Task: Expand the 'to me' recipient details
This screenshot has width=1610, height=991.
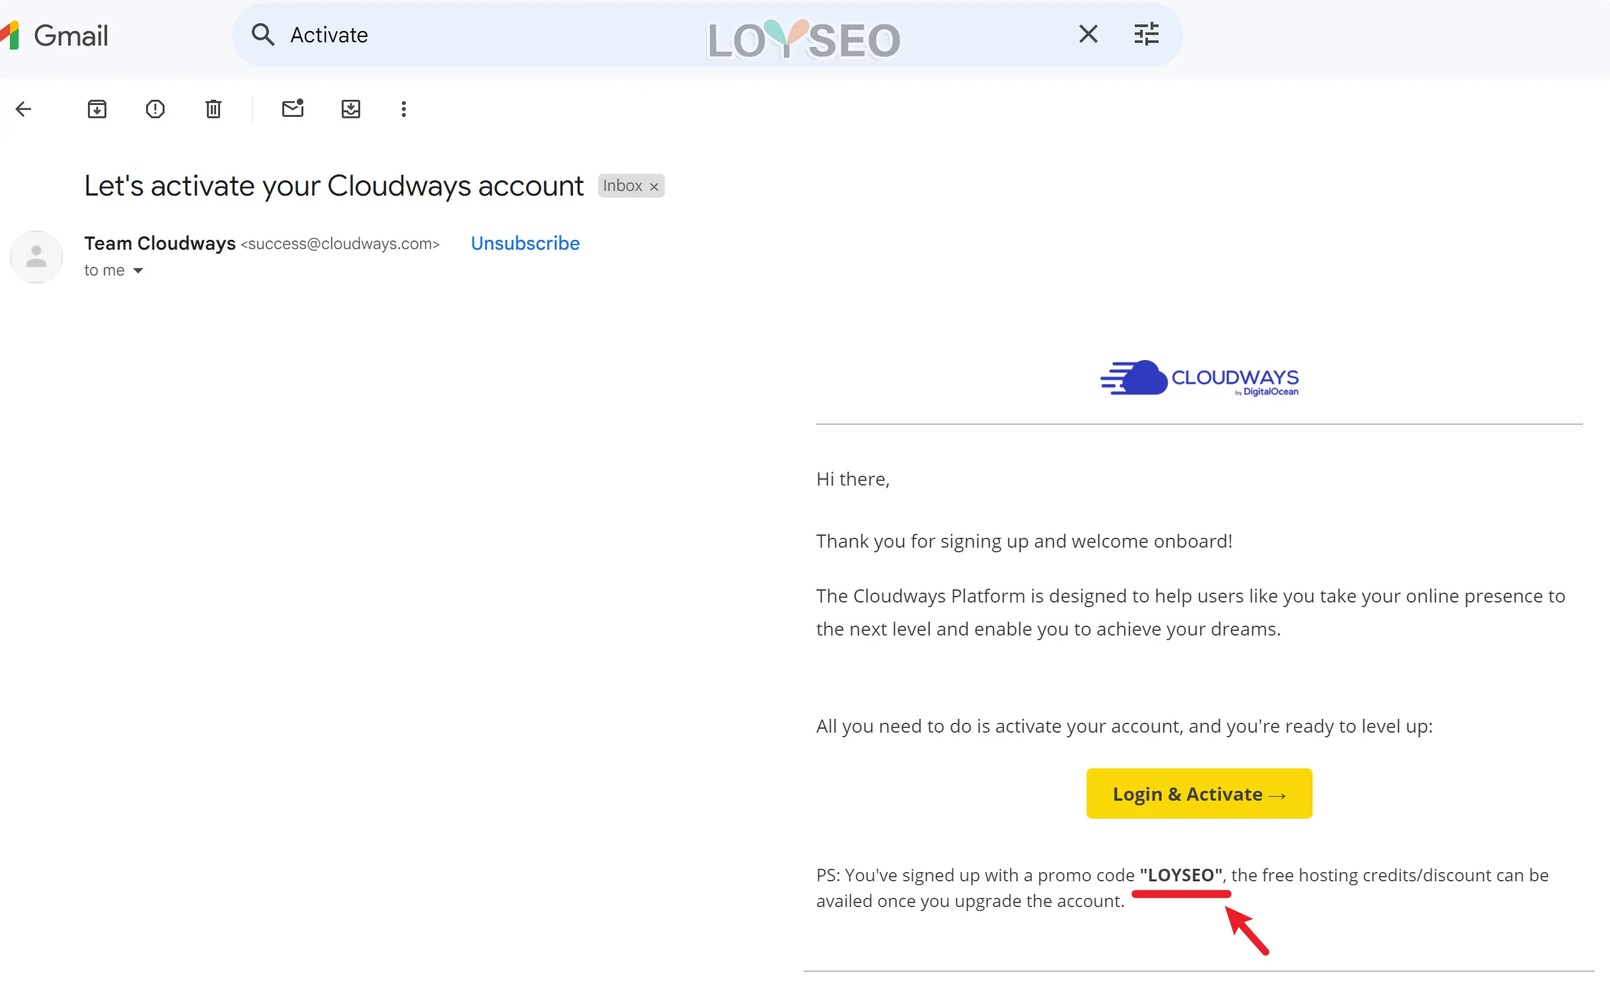Action: [x=138, y=271]
